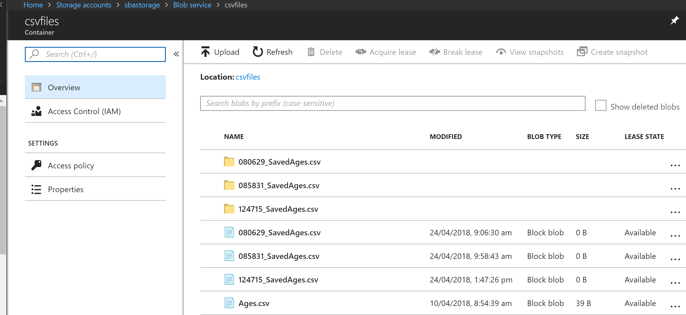Click folder icon for 124715_SavedAges.csv
686x315 pixels.
pos(229,209)
